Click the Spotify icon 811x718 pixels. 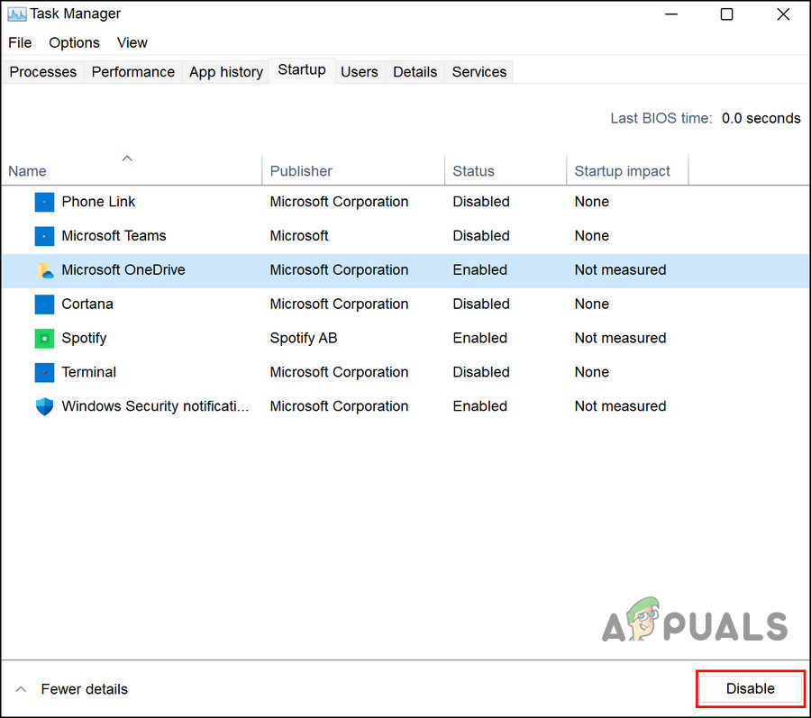[x=44, y=338]
